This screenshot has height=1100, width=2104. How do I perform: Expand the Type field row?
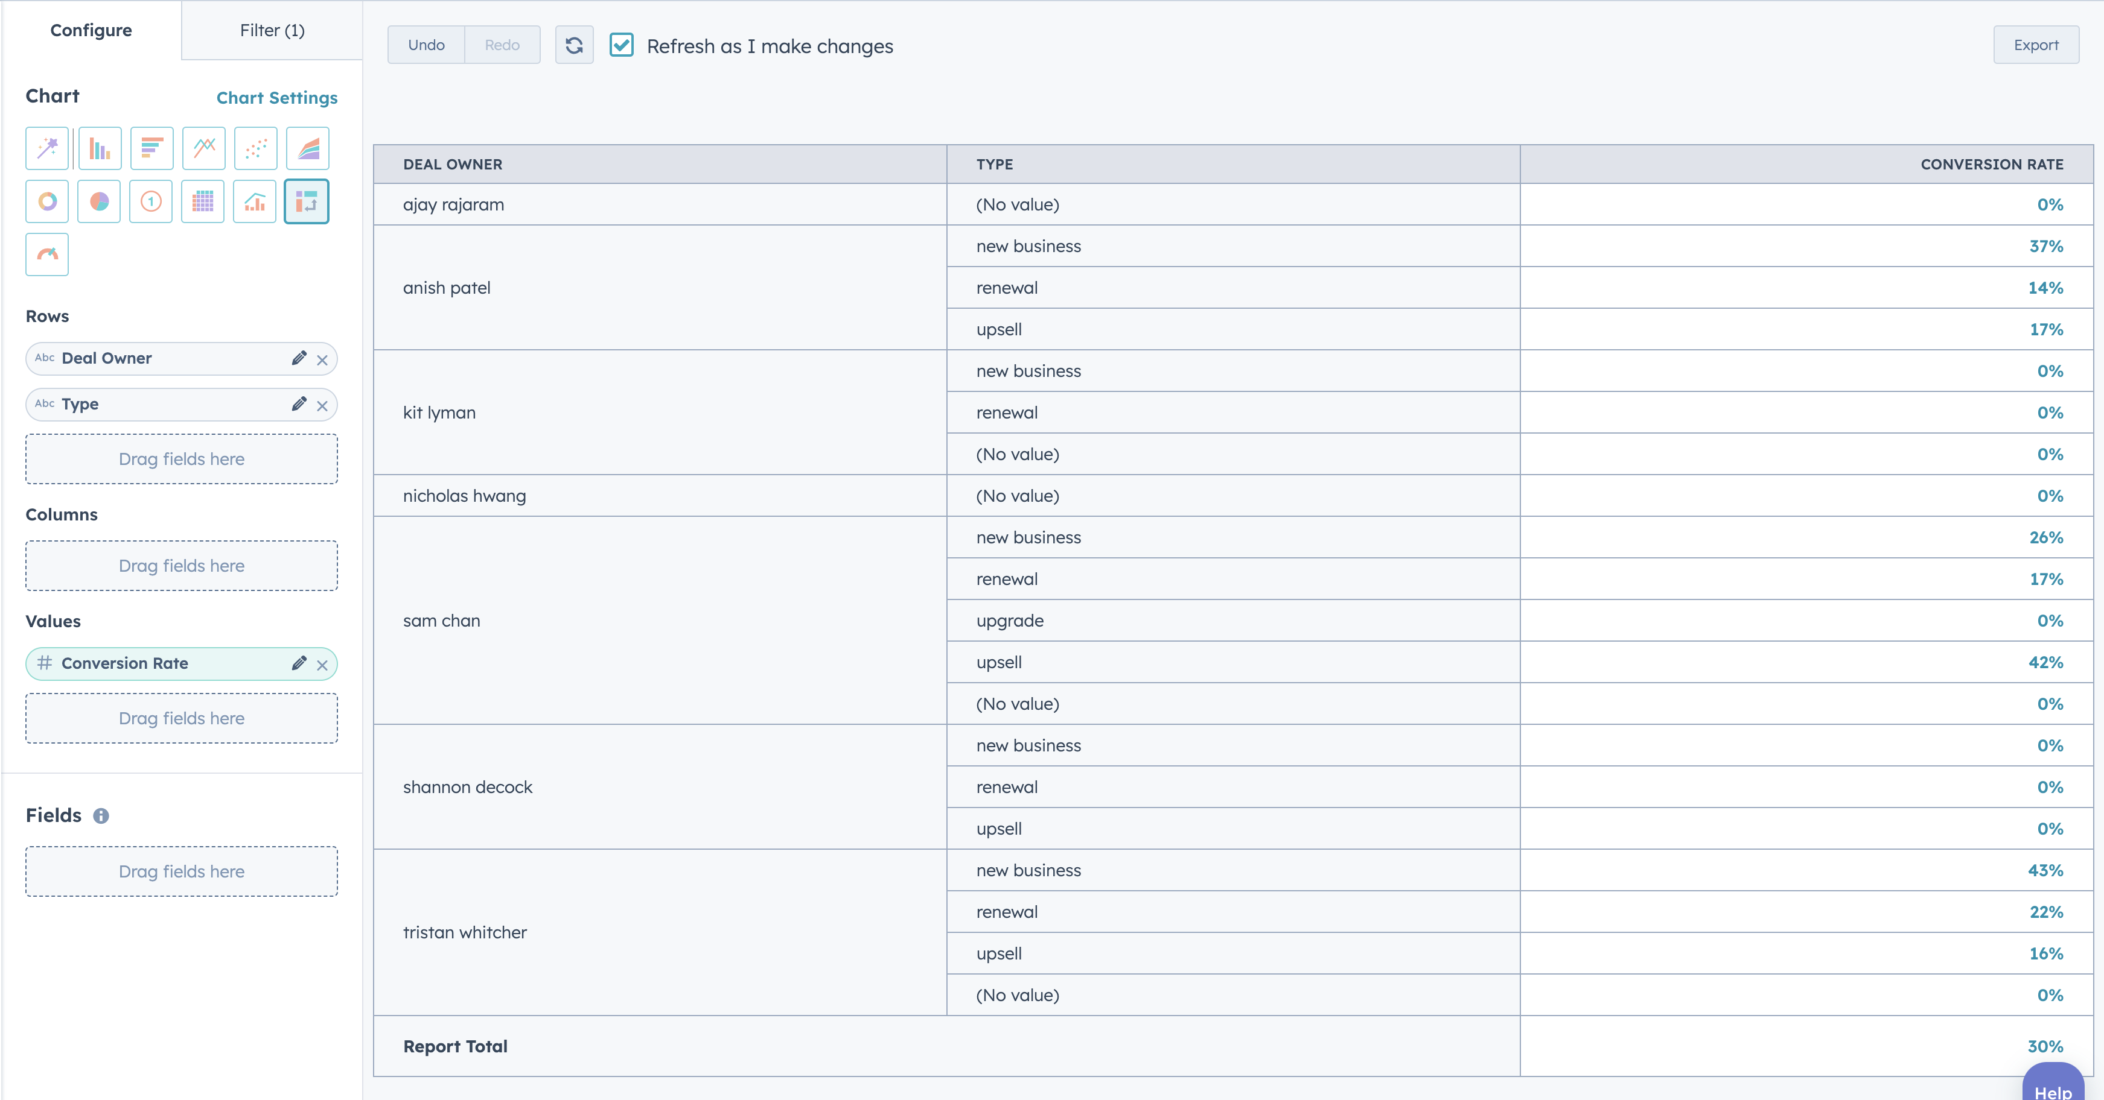coord(295,405)
